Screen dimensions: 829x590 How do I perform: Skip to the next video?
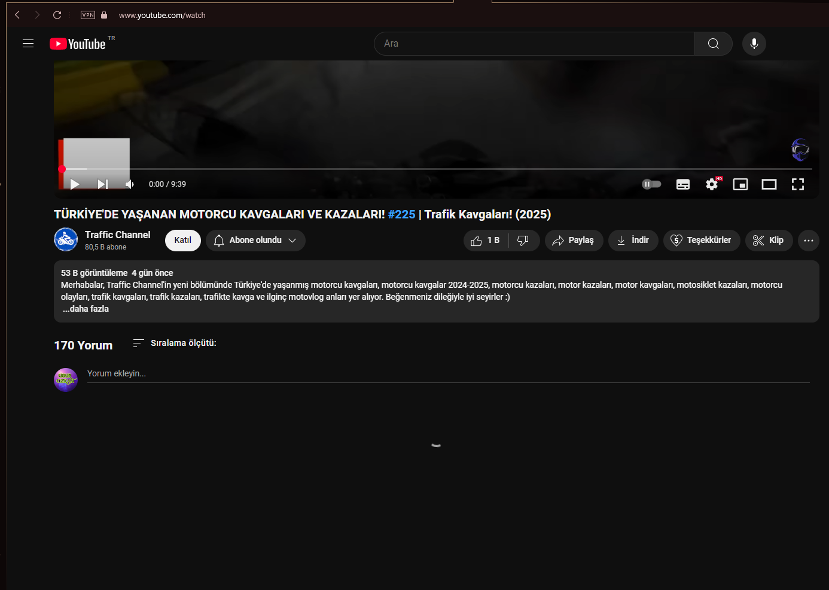[103, 184]
